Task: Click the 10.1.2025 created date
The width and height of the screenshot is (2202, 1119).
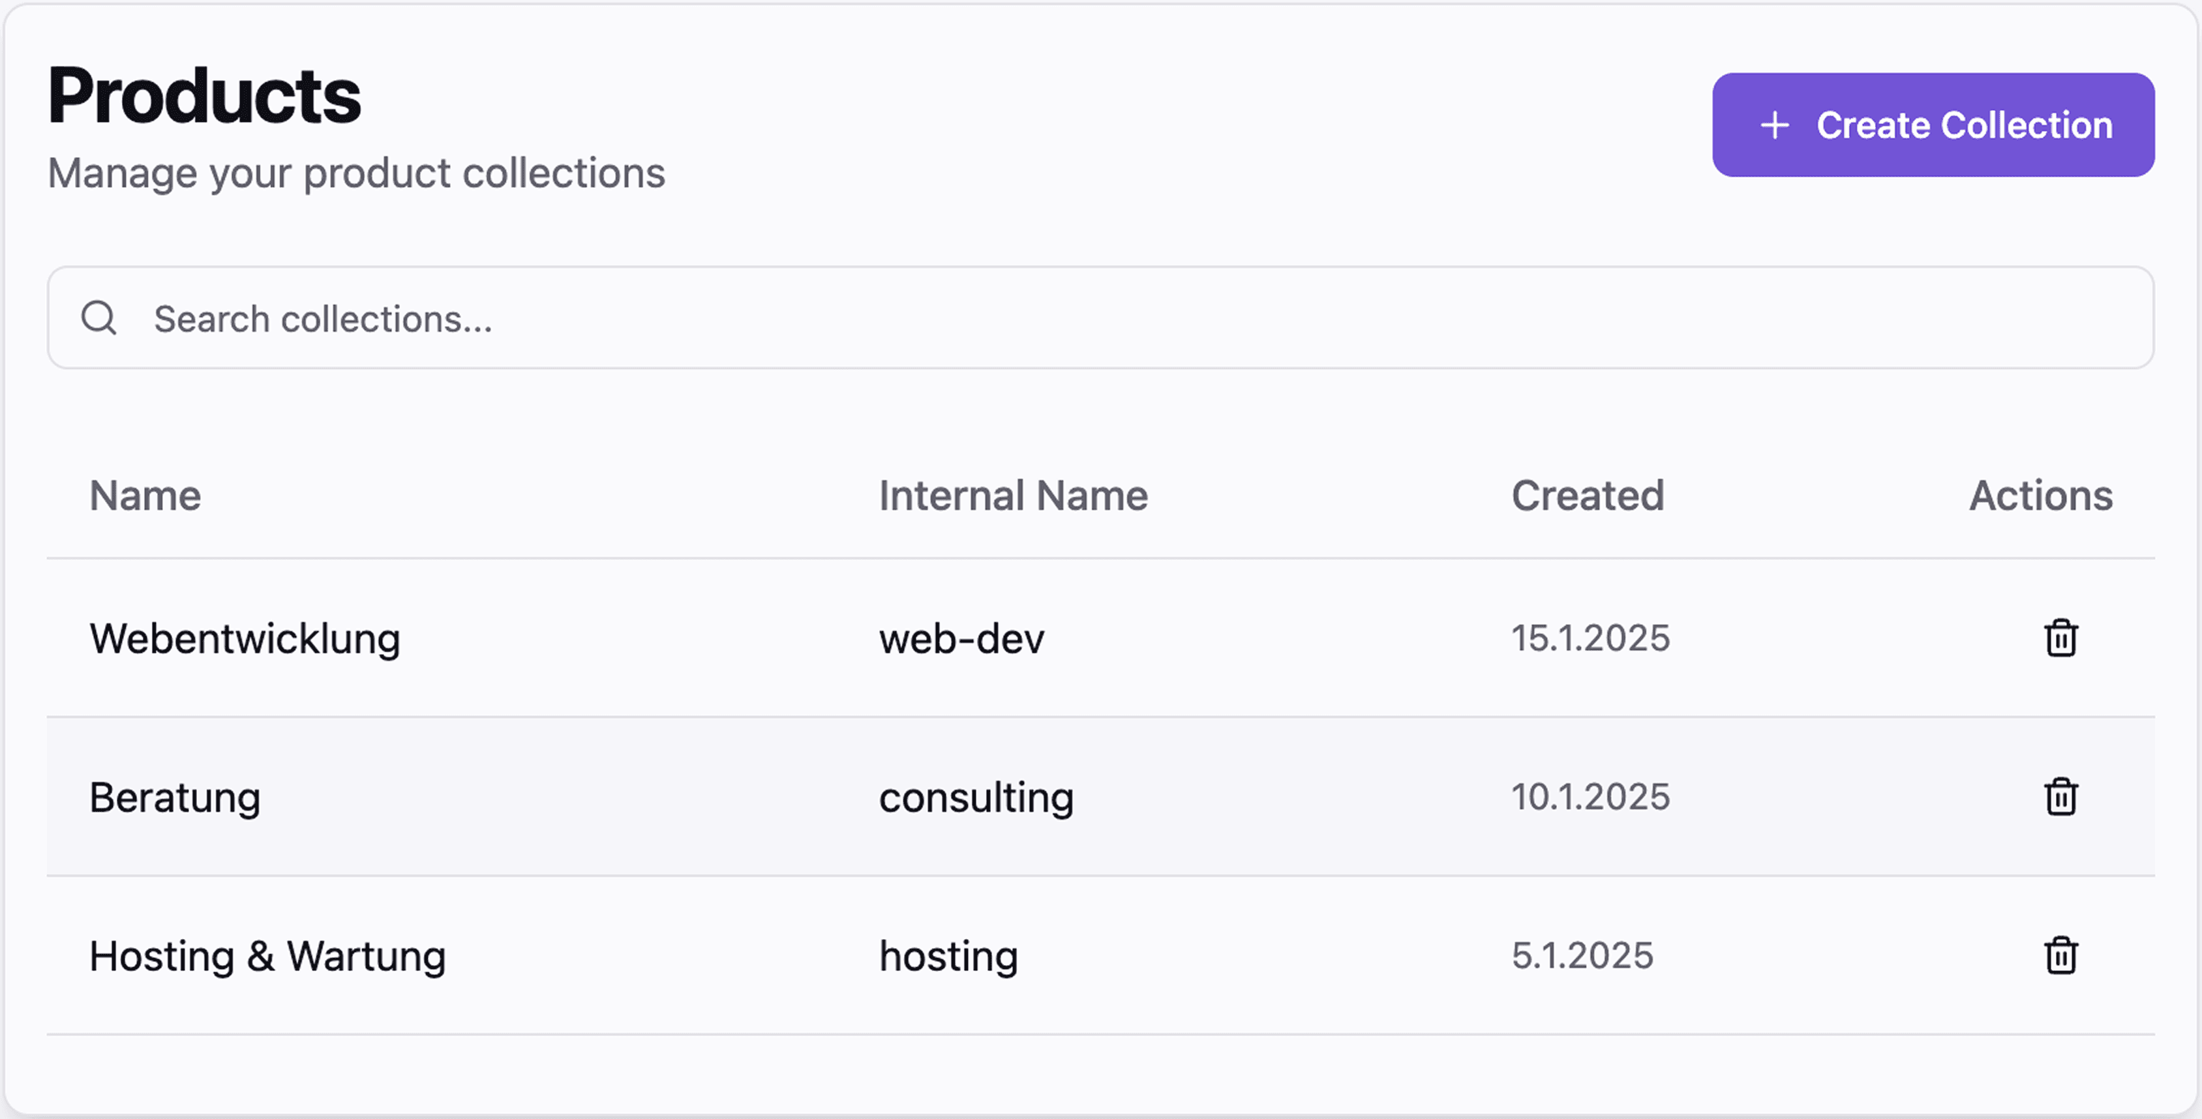Action: point(1590,797)
